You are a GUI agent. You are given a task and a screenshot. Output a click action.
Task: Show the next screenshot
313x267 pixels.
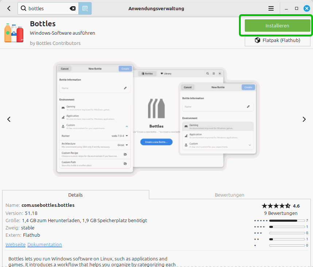[304, 119]
